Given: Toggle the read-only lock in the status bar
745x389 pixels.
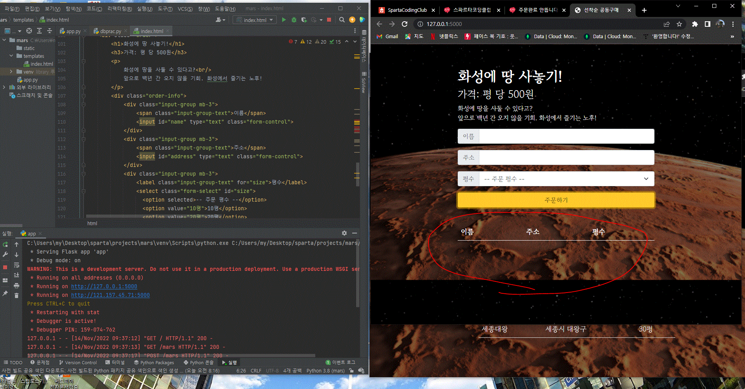Looking at the screenshot, I should coord(351,370).
